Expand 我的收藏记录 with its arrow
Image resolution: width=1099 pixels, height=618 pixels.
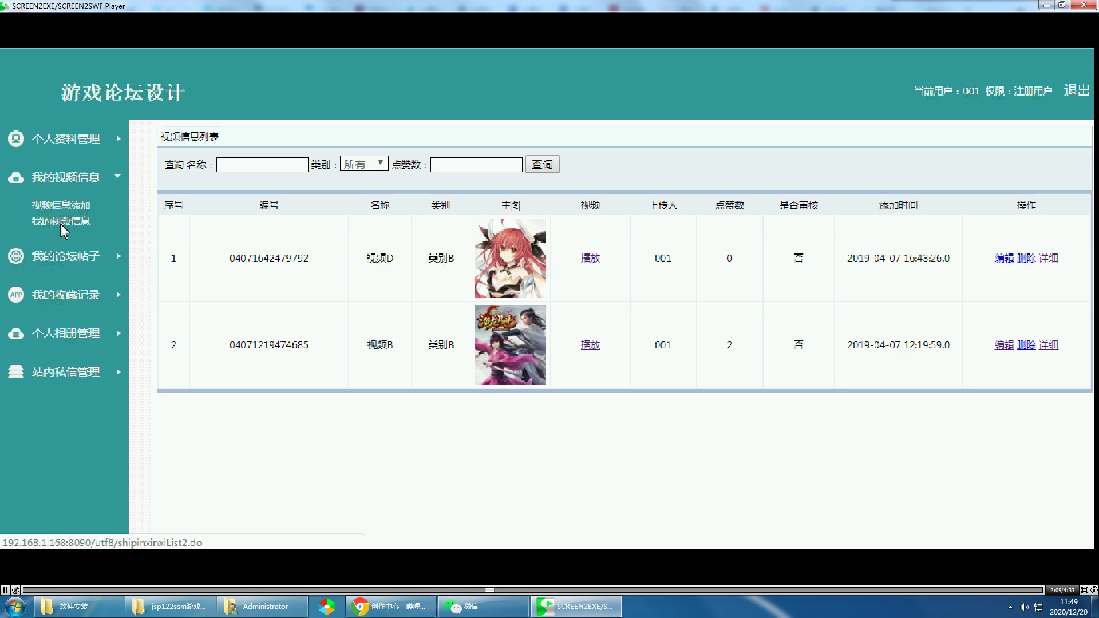point(118,295)
